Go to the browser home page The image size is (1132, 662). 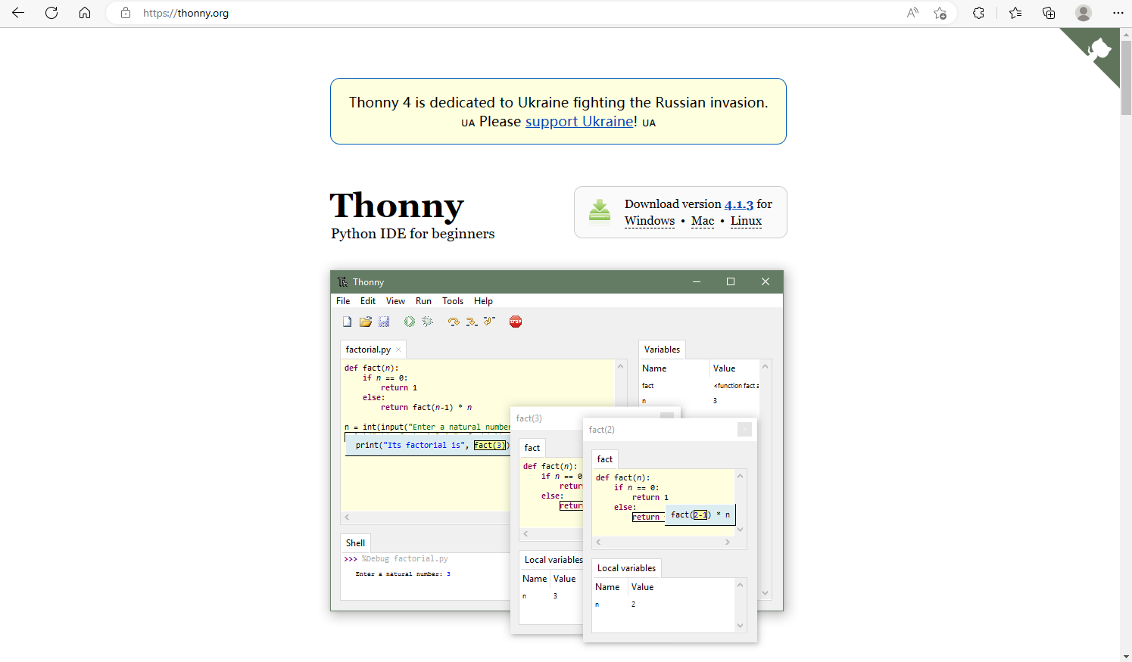(x=85, y=13)
